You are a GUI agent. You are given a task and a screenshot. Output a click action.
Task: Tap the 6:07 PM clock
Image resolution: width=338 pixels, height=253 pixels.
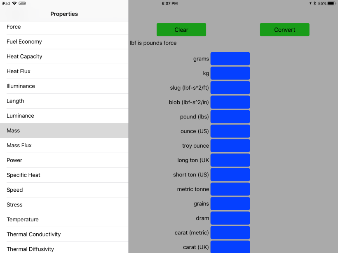[x=170, y=3]
